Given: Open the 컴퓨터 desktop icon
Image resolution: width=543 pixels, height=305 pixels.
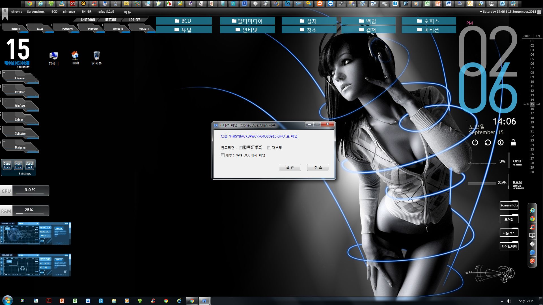Looking at the screenshot, I should coord(53,58).
